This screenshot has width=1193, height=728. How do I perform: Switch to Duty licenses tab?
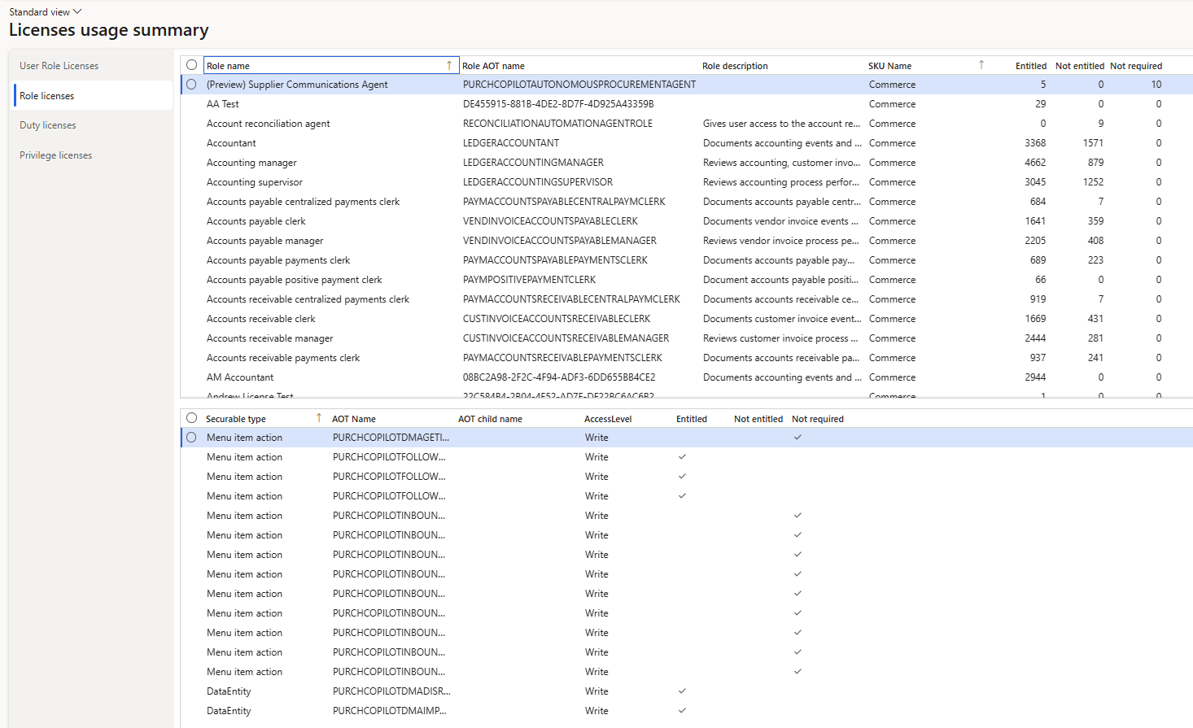click(48, 125)
